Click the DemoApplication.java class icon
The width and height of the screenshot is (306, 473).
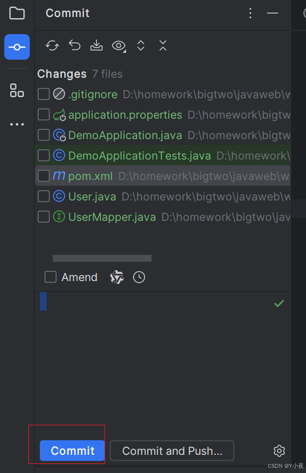pyautogui.click(x=60, y=135)
